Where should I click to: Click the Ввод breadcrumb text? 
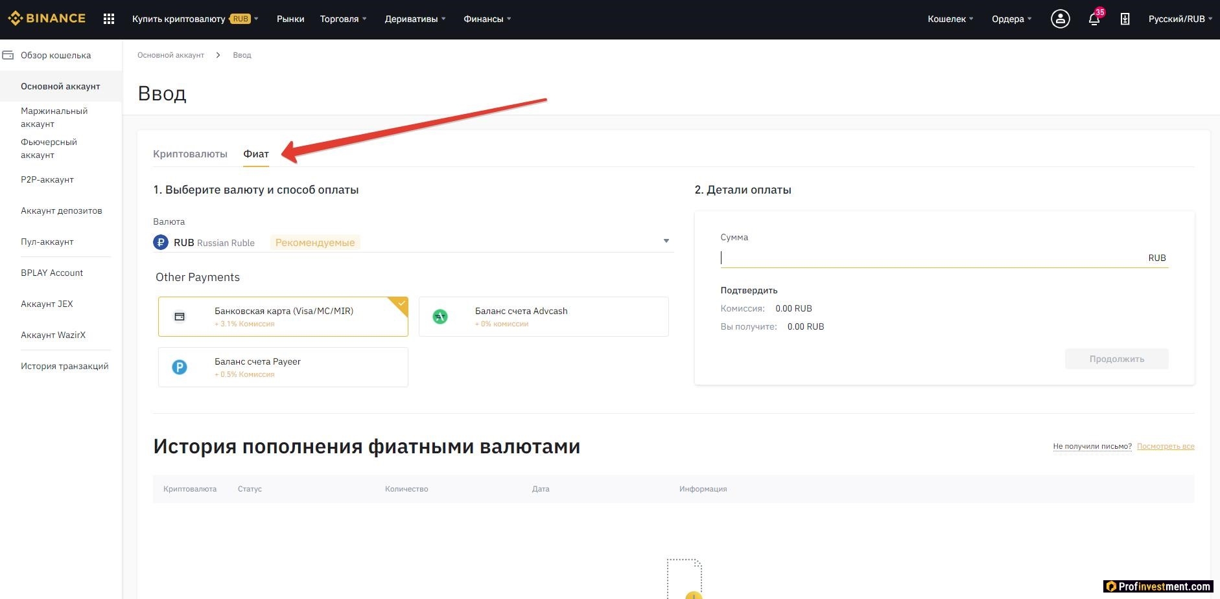click(x=242, y=55)
